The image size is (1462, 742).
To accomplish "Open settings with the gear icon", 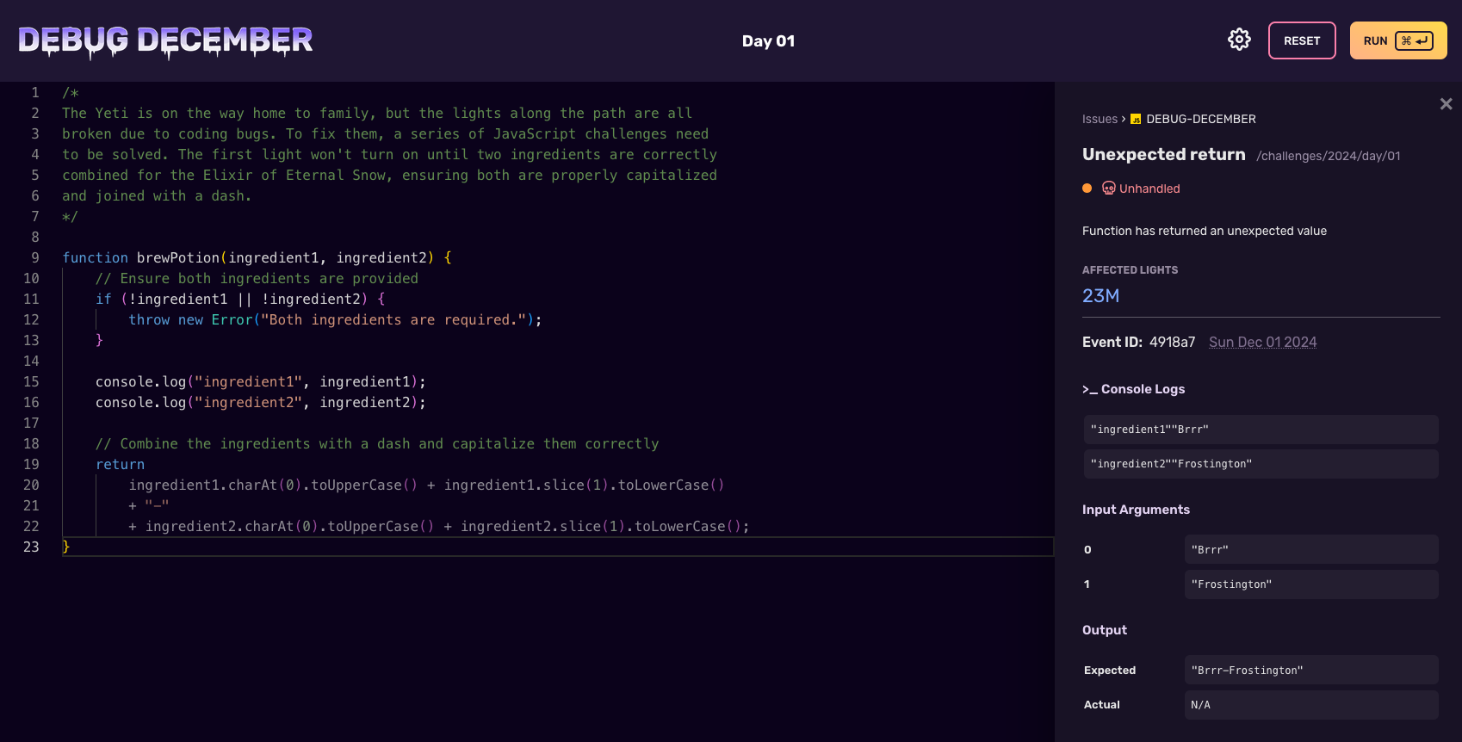I will (x=1239, y=40).
